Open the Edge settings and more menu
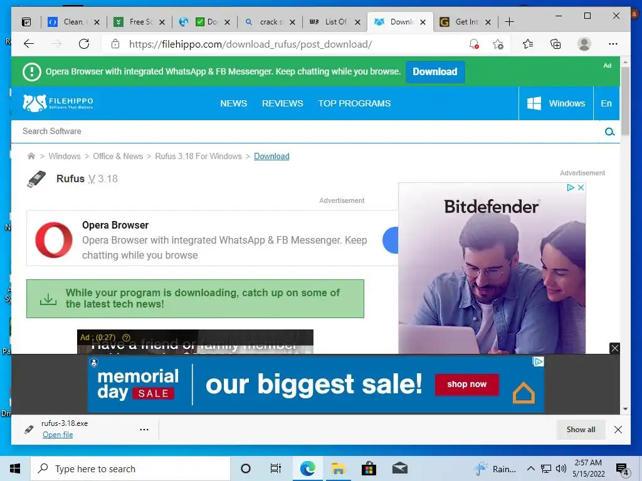 (x=613, y=44)
